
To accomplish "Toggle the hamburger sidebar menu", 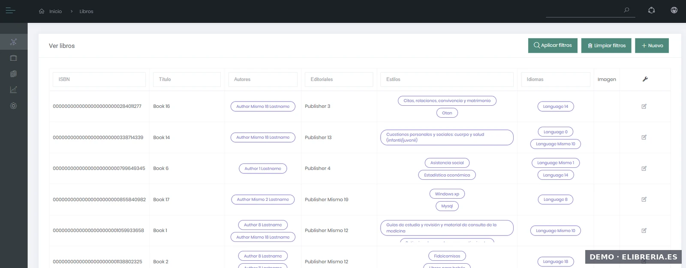I will pos(10,11).
